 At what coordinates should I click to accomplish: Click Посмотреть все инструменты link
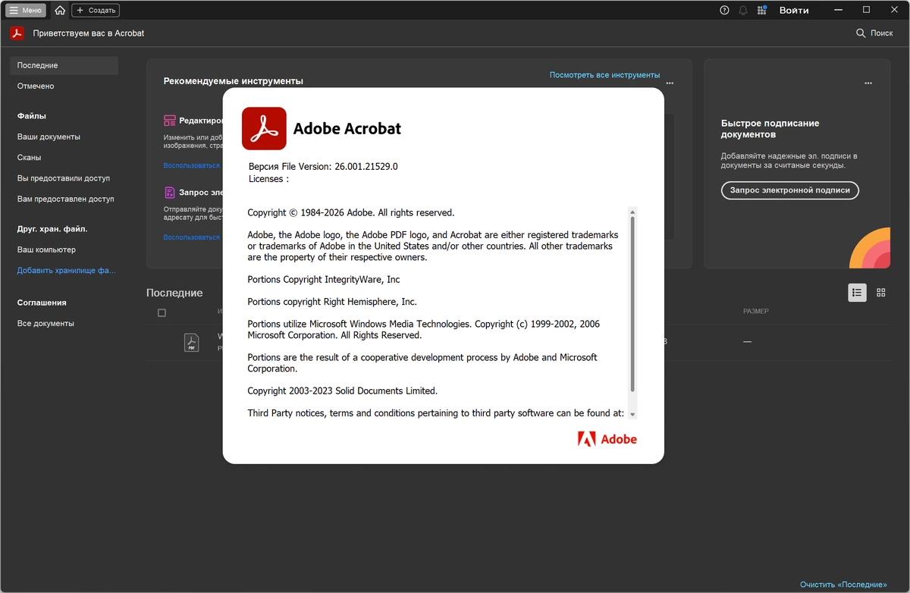coord(604,75)
